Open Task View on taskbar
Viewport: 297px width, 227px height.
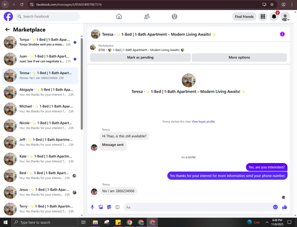(x=84, y=222)
